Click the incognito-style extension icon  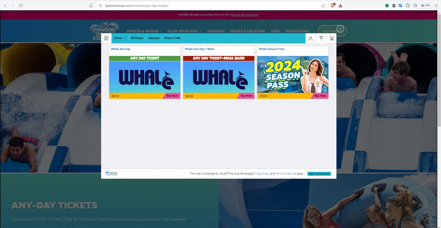394,6
